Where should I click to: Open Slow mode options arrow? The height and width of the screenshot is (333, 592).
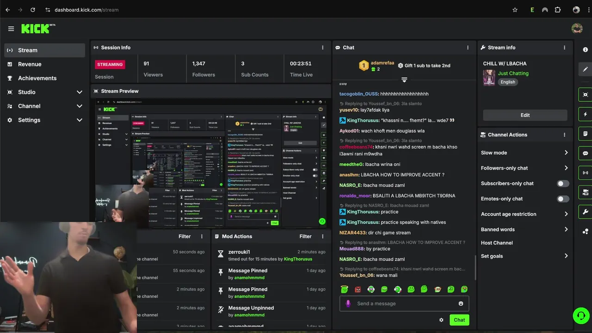tap(566, 153)
